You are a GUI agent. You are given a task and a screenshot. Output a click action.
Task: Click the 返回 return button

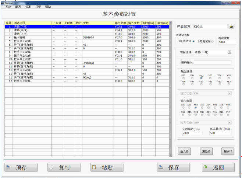[218, 167]
